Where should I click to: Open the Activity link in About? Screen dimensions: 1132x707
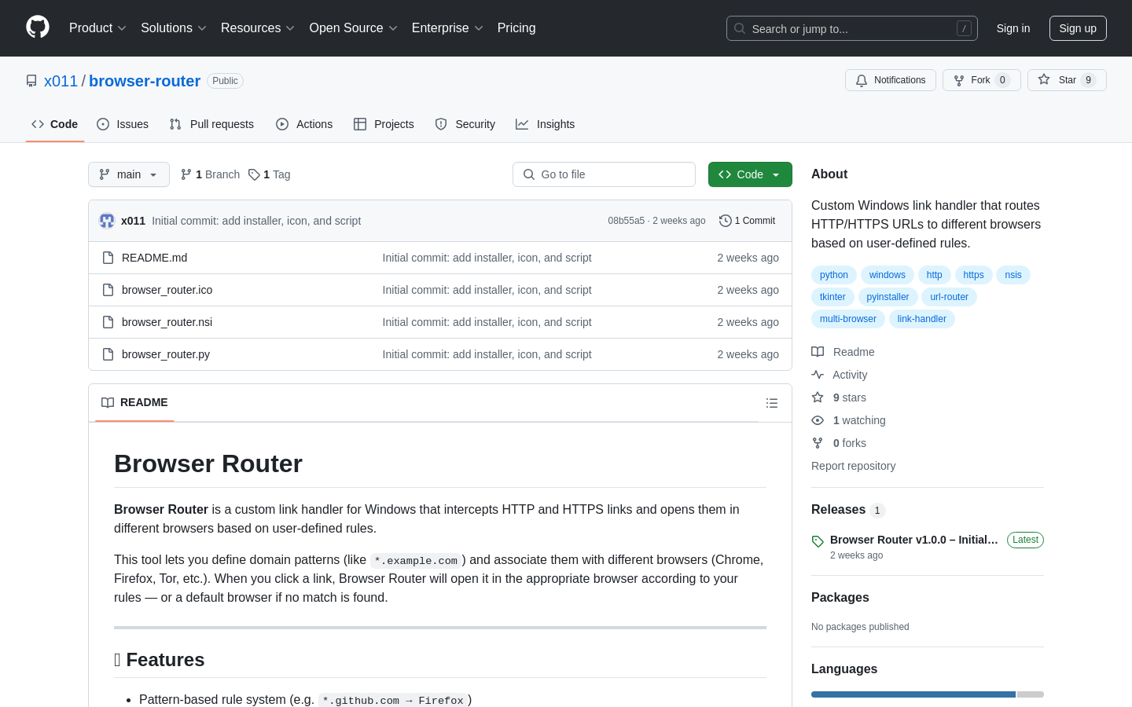click(840, 375)
